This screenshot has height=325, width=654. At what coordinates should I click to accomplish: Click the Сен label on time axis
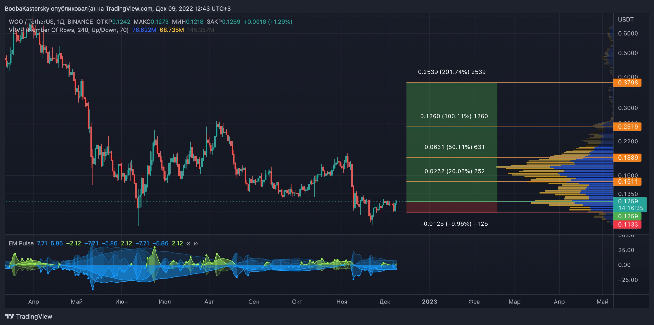[254, 302]
